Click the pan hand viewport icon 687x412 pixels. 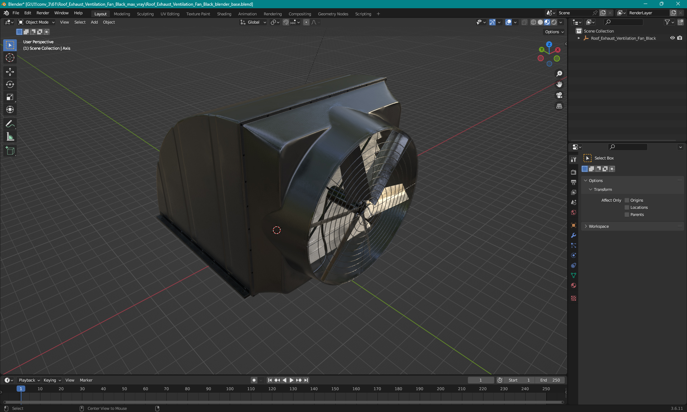click(x=559, y=84)
